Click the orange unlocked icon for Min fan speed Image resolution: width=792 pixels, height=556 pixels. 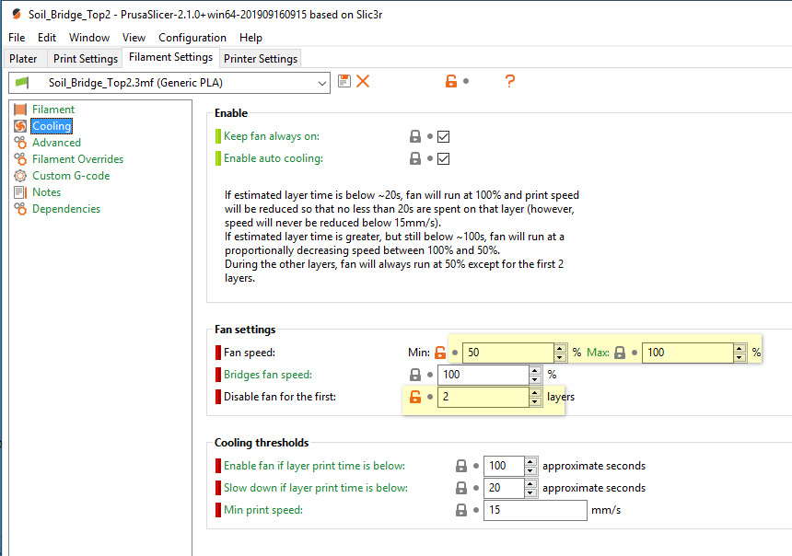pyautogui.click(x=440, y=353)
